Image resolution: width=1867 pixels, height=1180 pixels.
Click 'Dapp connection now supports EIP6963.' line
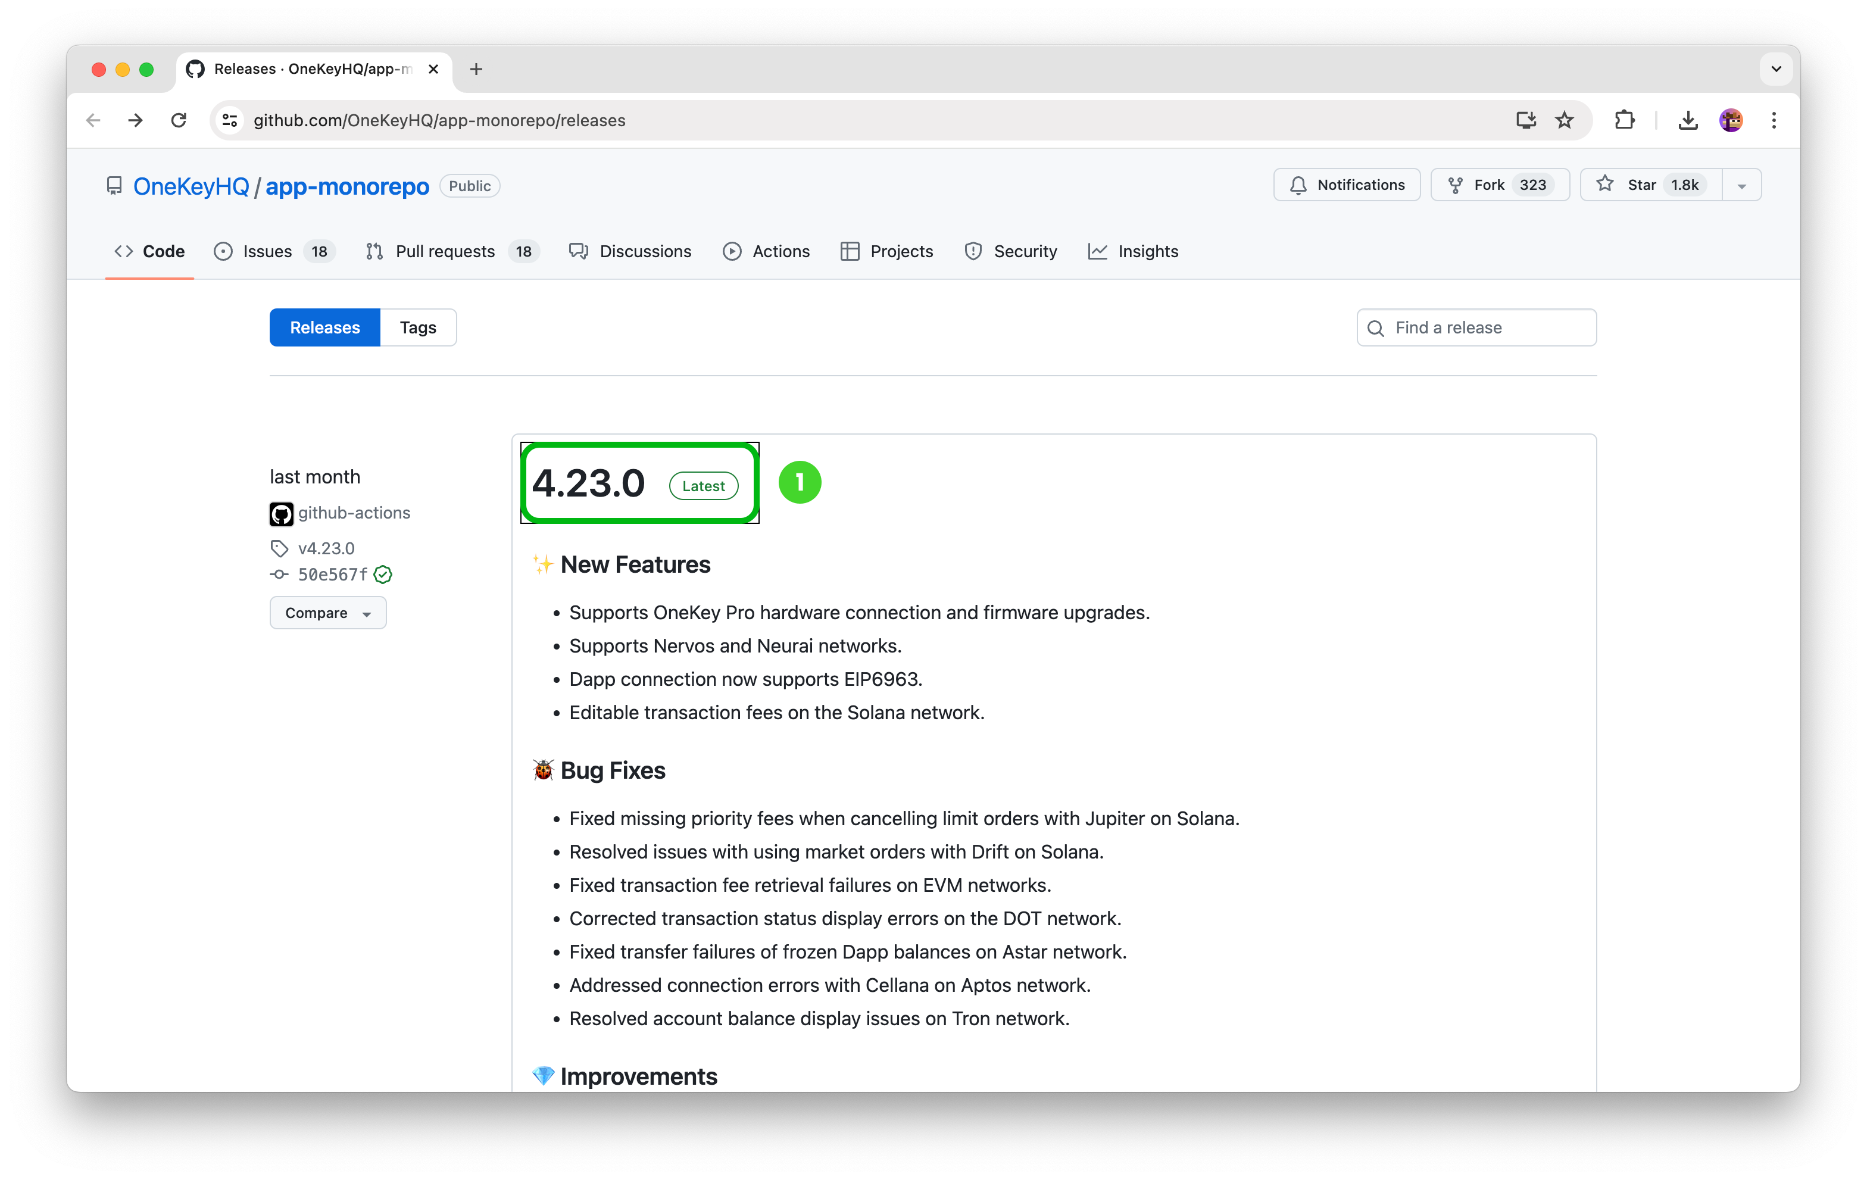(x=746, y=679)
